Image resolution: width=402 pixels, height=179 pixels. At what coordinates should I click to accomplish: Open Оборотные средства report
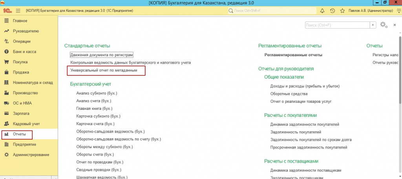289,94
